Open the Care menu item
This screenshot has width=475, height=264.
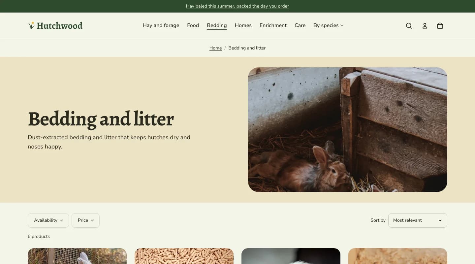[x=300, y=25]
